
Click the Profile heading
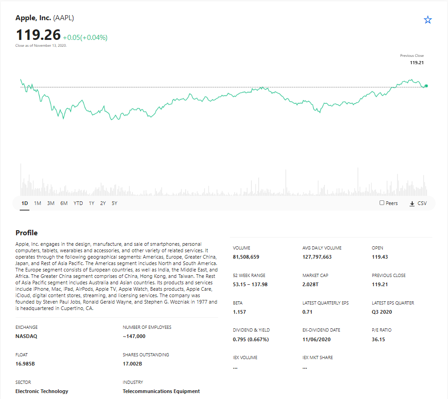[27, 233]
